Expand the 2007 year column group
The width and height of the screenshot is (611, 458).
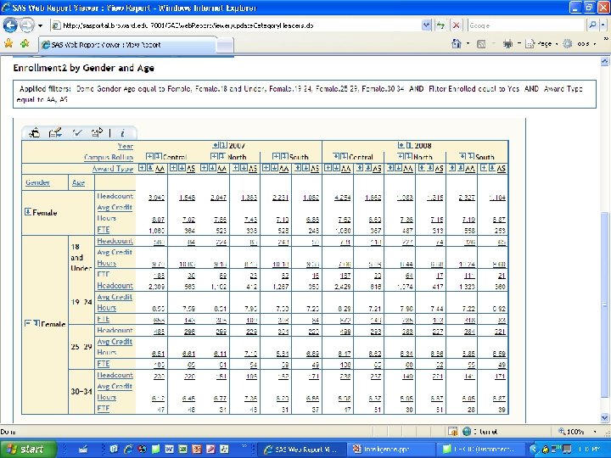(215, 146)
